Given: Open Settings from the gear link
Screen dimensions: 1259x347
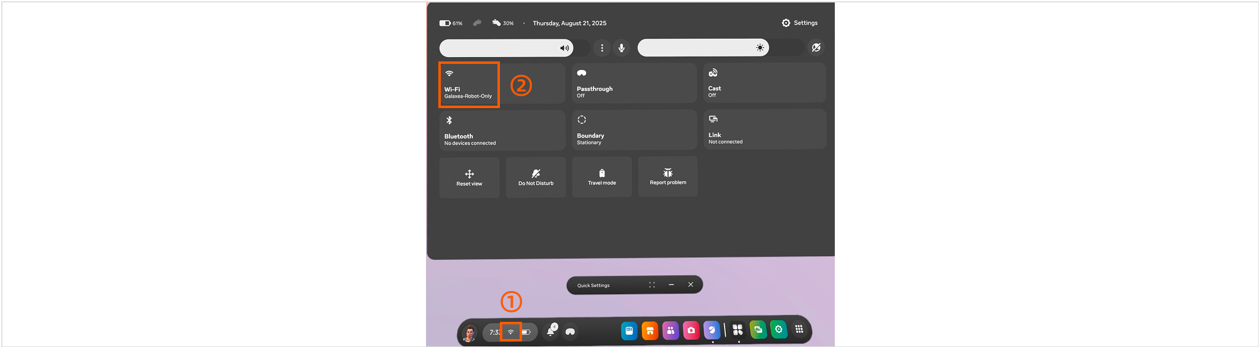Looking at the screenshot, I should click(800, 23).
